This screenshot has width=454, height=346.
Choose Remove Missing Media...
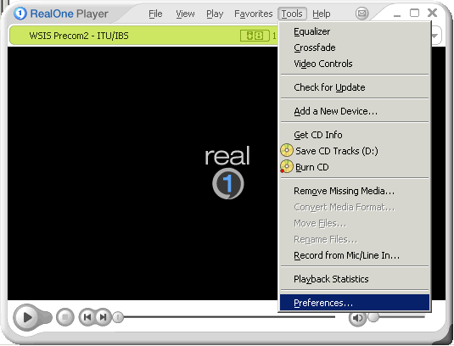(355, 191)
